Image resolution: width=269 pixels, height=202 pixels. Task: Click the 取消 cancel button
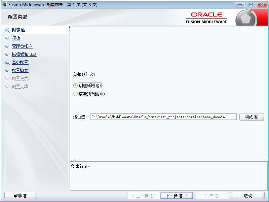tap(248, 196)
